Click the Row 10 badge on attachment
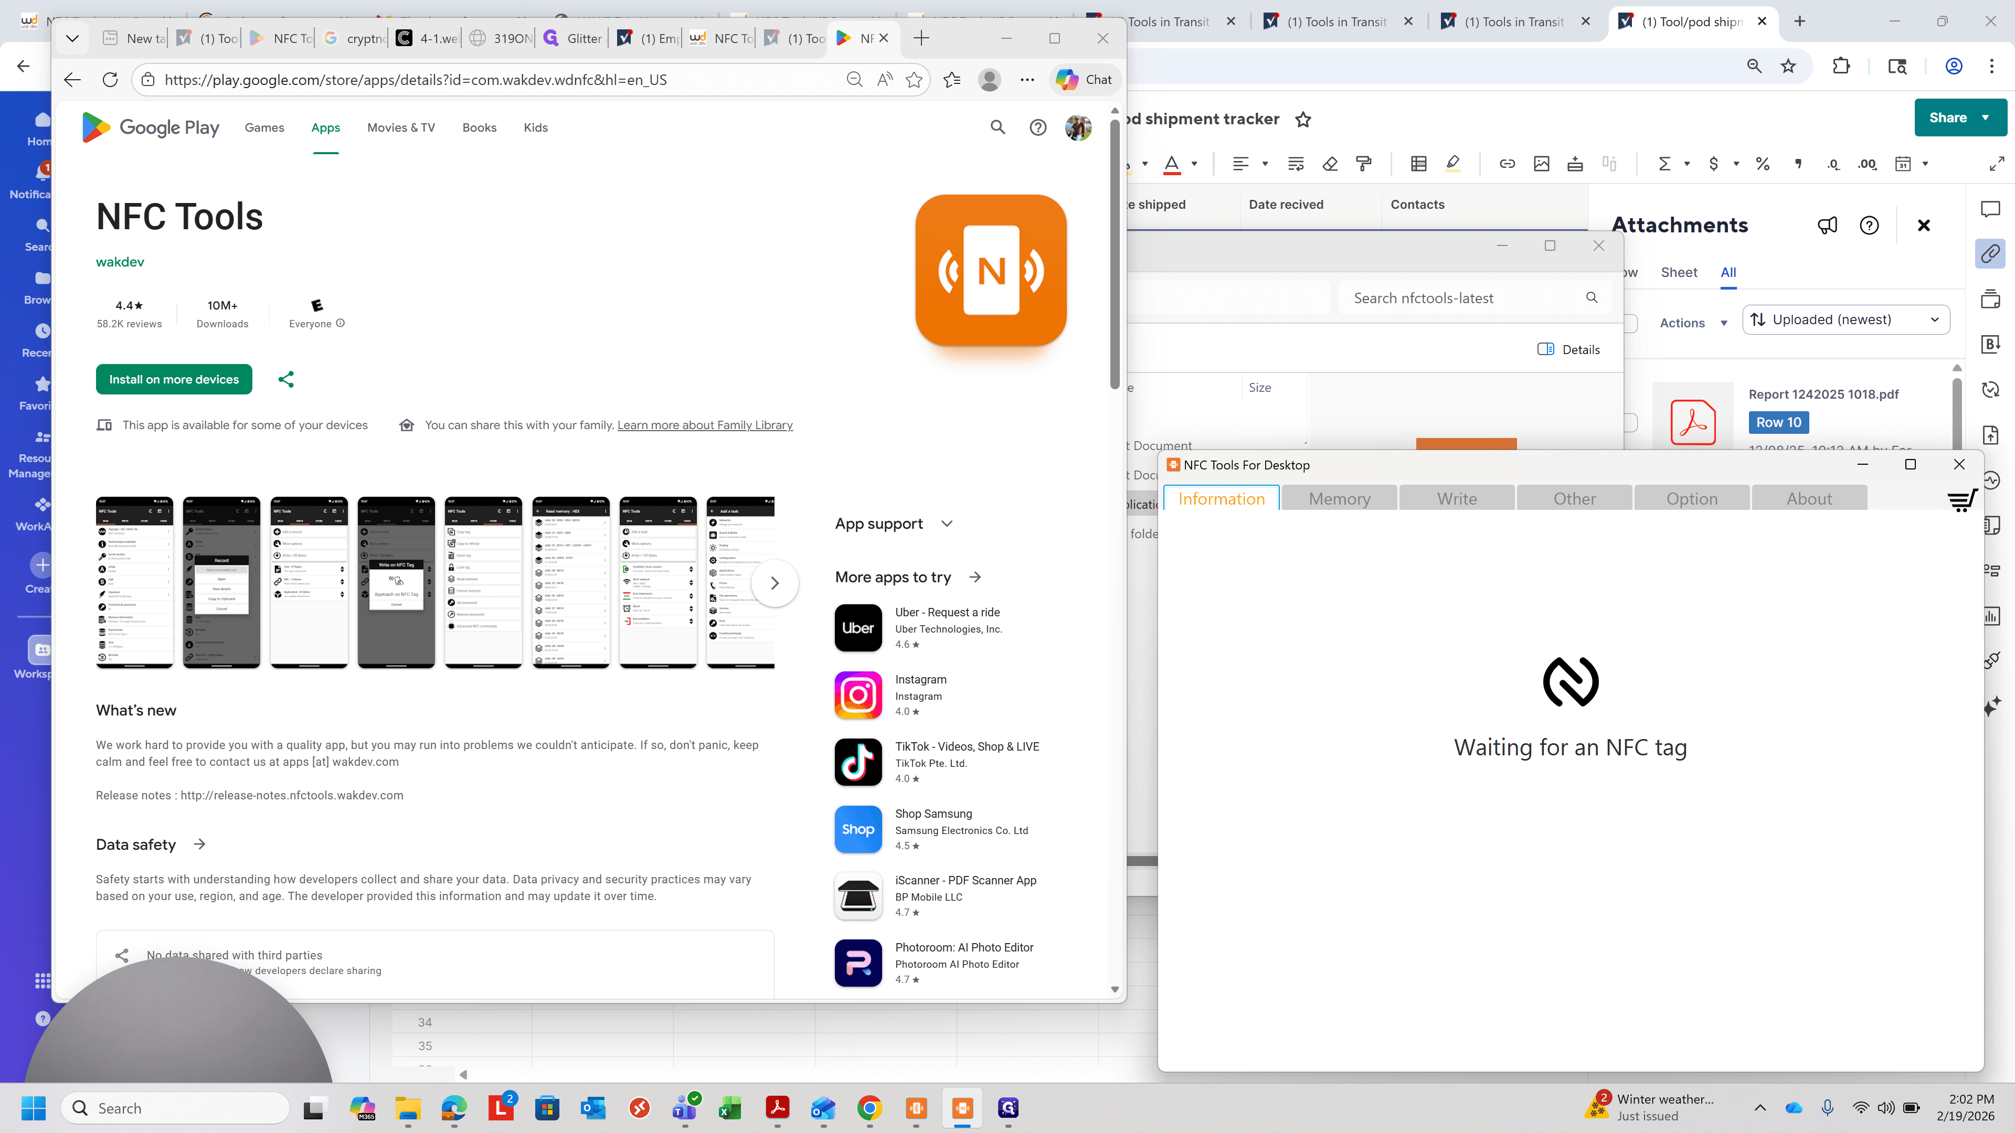 1778,422
